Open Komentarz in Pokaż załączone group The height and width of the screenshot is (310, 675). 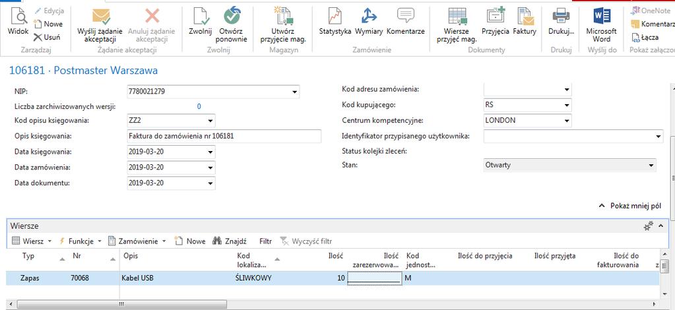(653, 24)
